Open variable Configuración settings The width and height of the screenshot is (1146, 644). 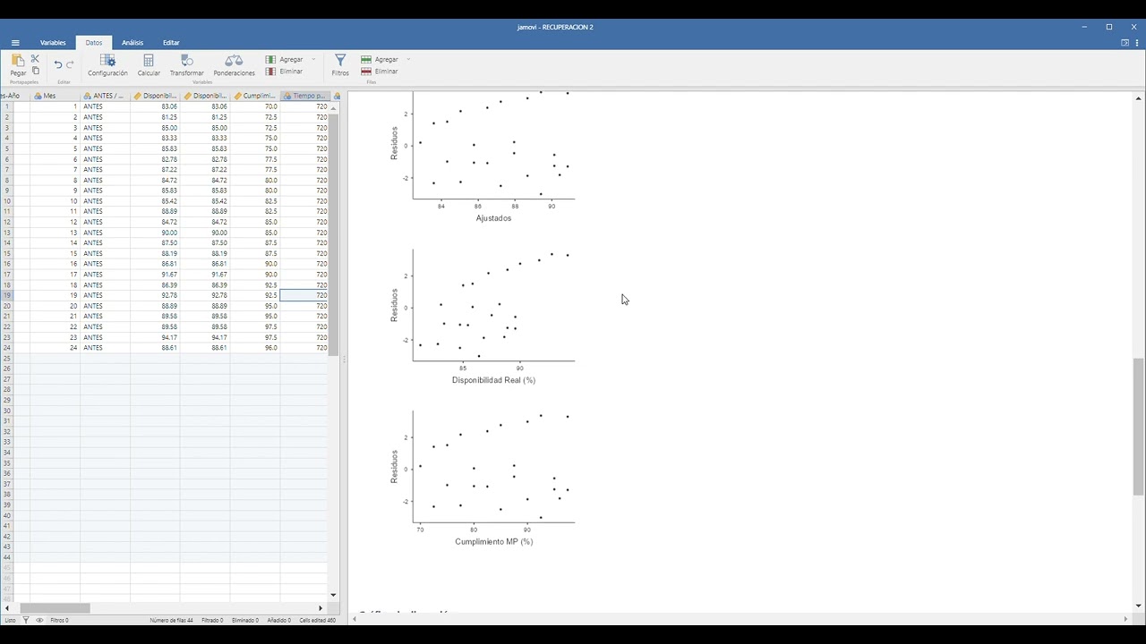[x=107, y=64]
